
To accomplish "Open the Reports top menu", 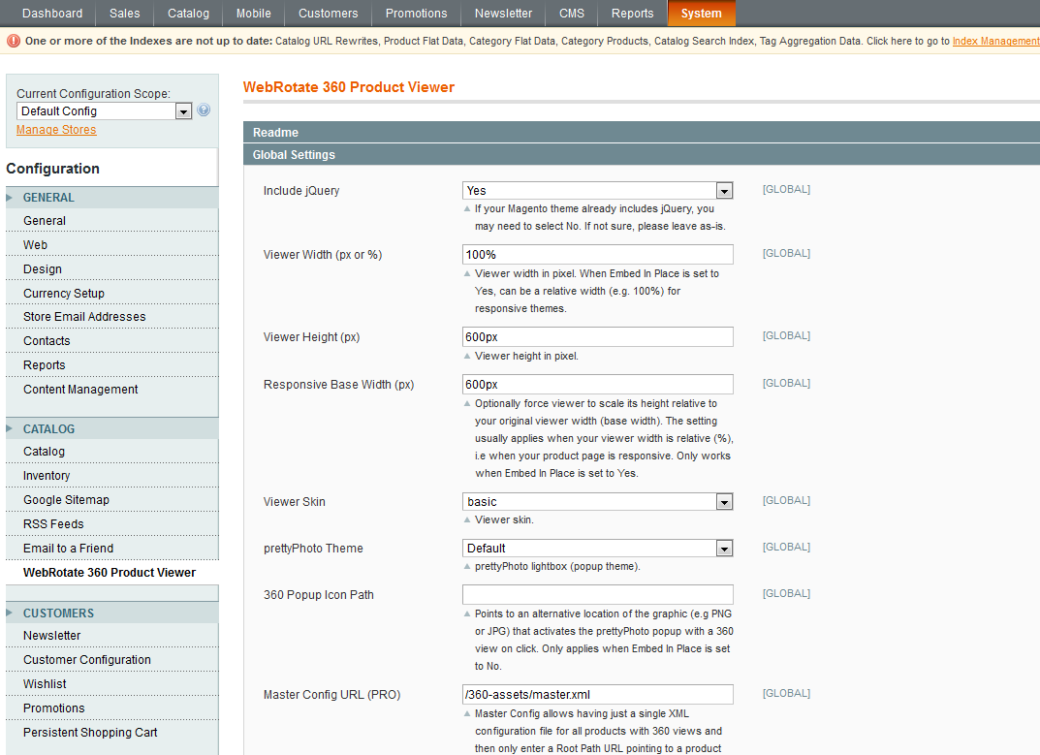I will coord(633,14).
